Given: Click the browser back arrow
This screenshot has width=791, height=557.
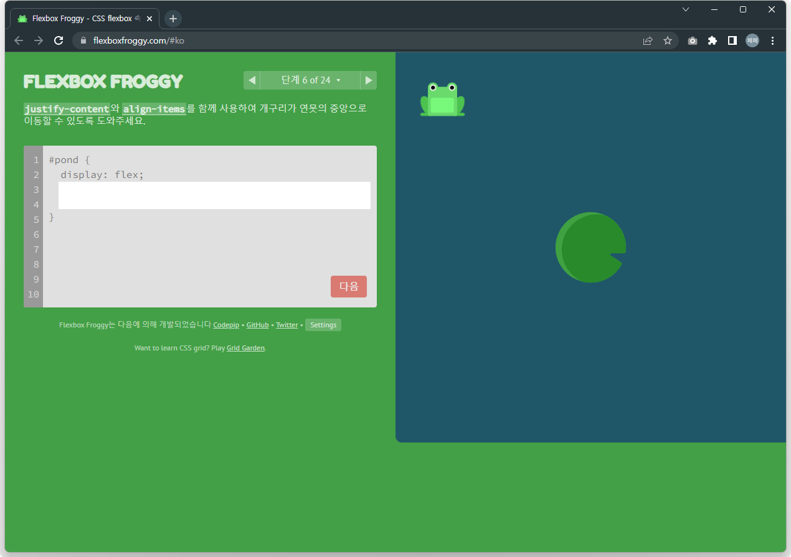Looking at the screenshot, I should [19, 40].
